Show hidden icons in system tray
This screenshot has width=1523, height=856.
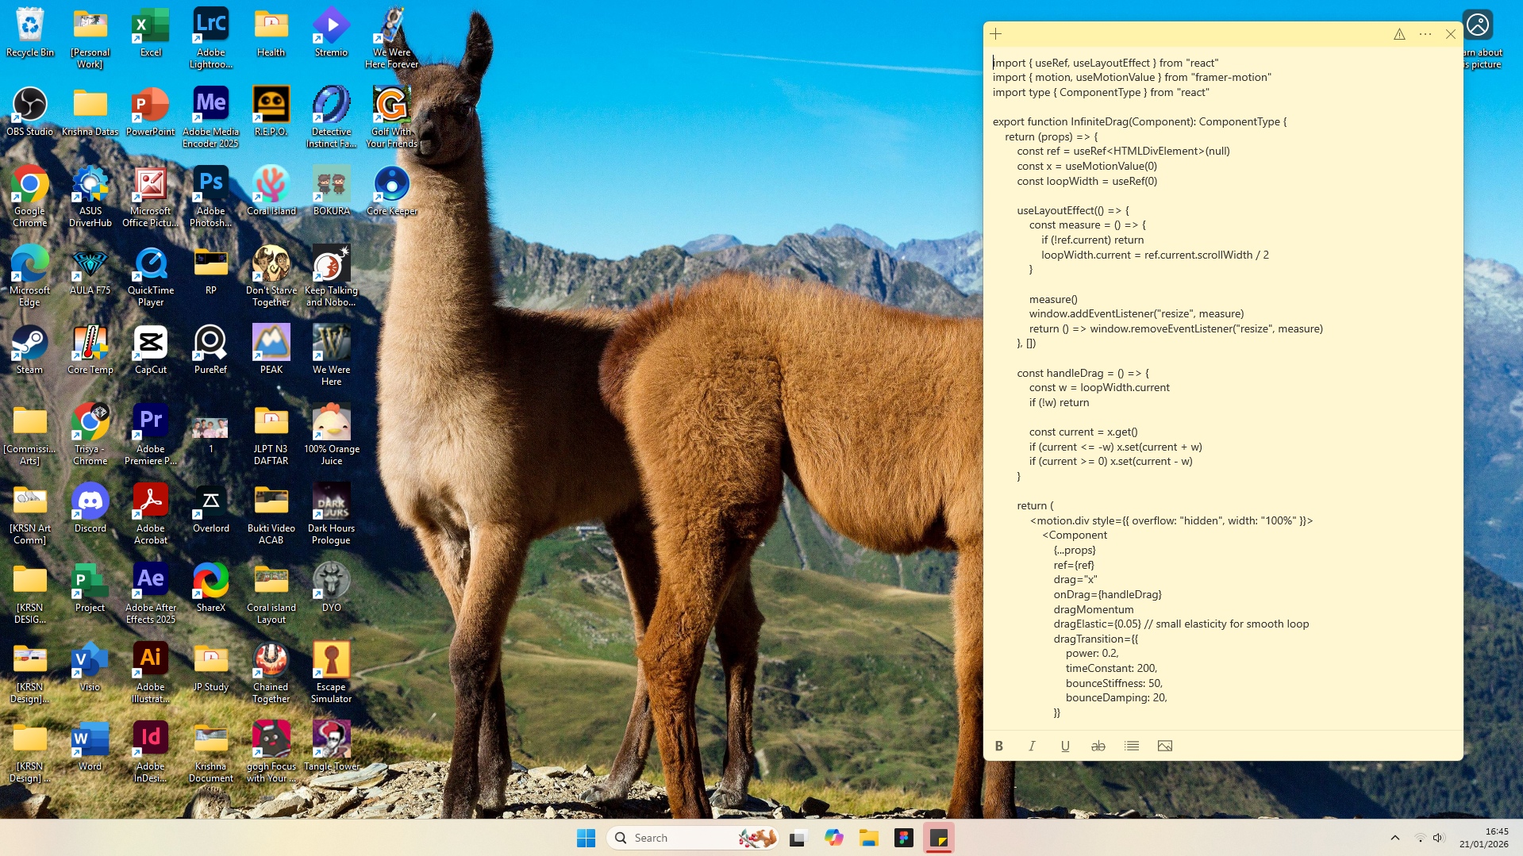1394,838
